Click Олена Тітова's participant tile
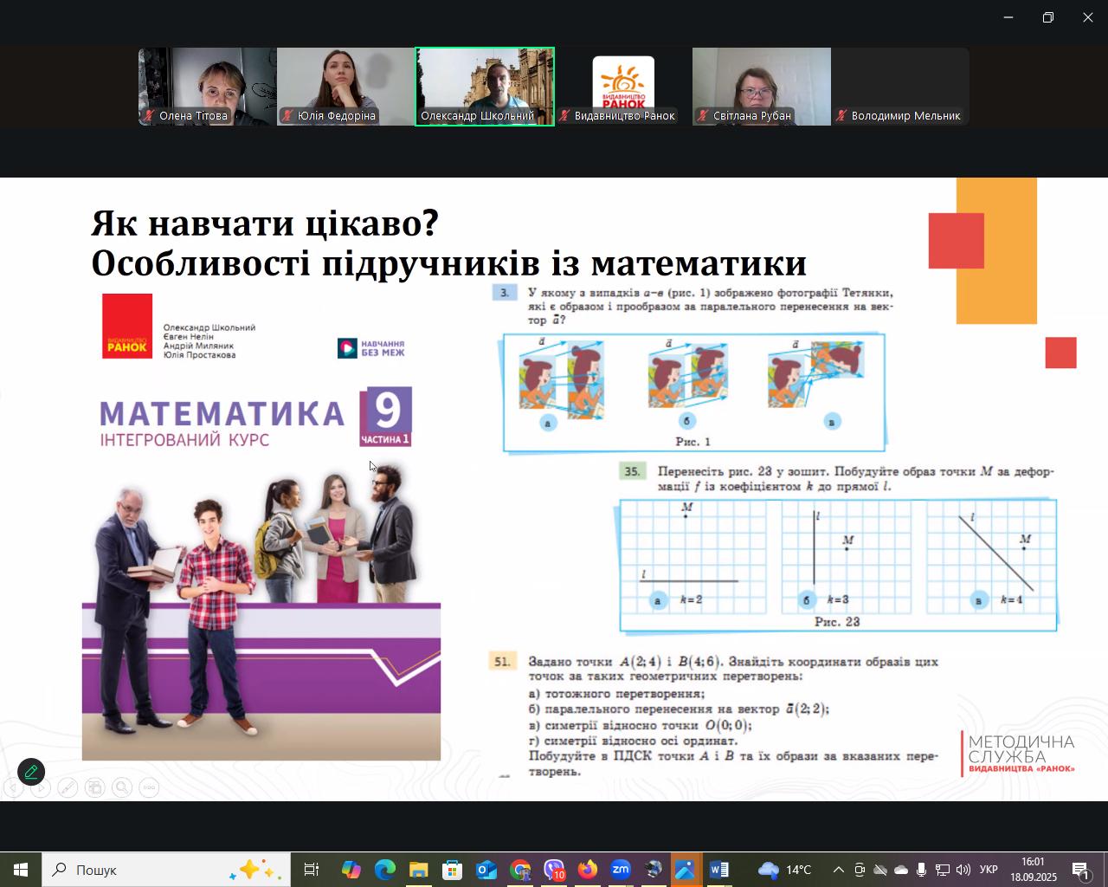The height and width of the screenshot is (887, 1108). pos(207,87)
